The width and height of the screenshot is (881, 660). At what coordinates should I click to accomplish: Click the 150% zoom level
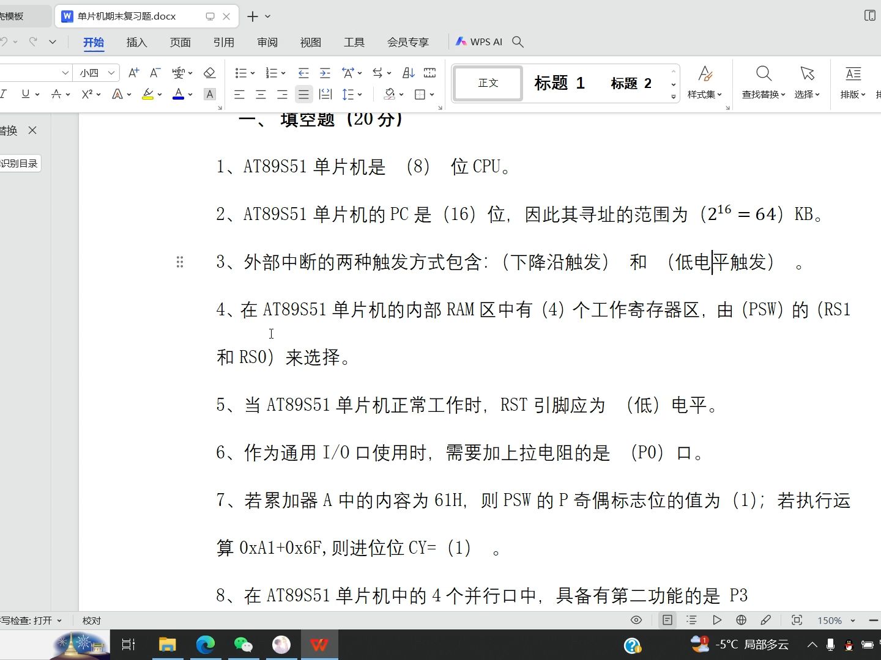830,620
